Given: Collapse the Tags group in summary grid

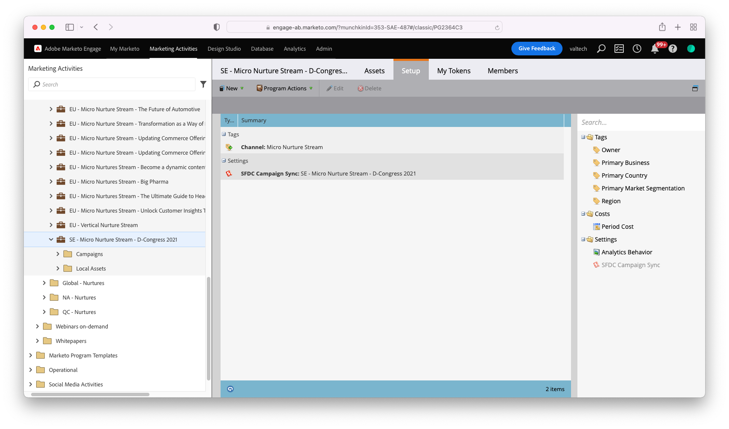Looking at the screenshot, I should 224,134.
